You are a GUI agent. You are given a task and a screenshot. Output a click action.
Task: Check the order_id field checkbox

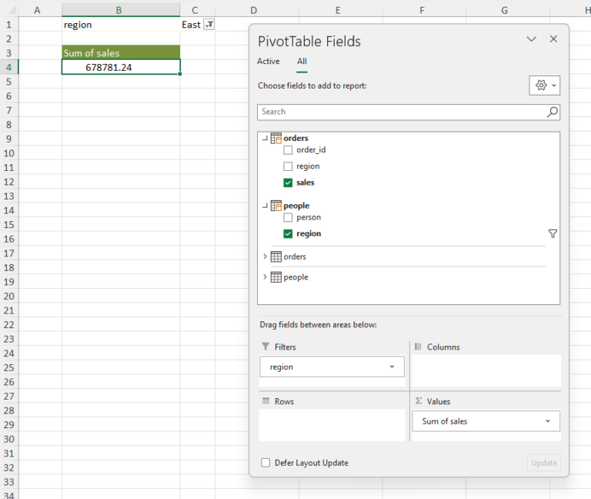(x=288, y=150)
